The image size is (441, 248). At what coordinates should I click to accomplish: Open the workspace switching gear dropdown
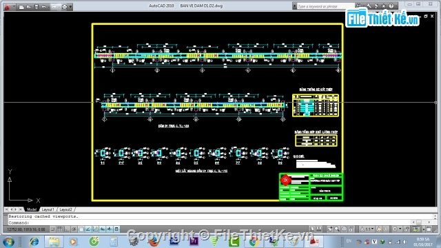(396, 229)
